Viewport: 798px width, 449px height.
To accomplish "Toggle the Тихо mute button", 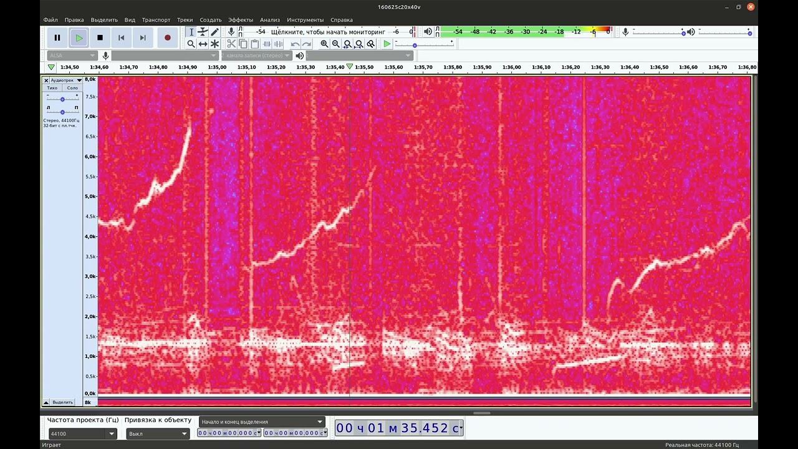I will pos(52,88).
